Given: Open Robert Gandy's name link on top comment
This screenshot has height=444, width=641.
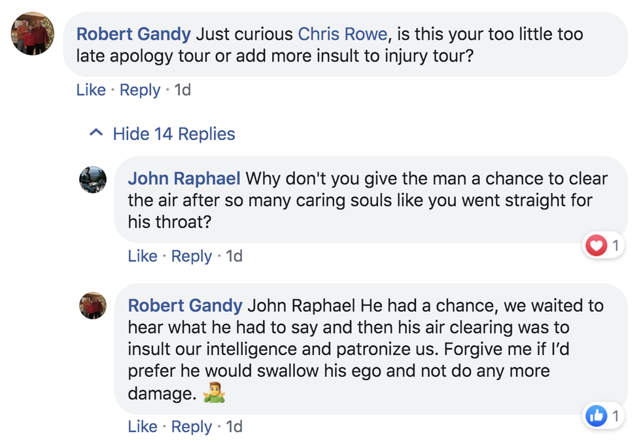Looking at the screenshot, I should point(134,33).
